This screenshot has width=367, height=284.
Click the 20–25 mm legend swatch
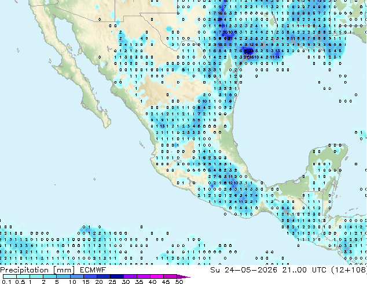(x=103, y=276)
